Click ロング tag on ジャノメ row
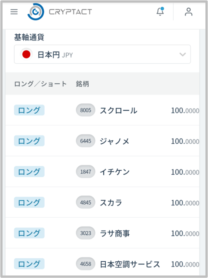 pyautogui.click(x=29, y=141)
